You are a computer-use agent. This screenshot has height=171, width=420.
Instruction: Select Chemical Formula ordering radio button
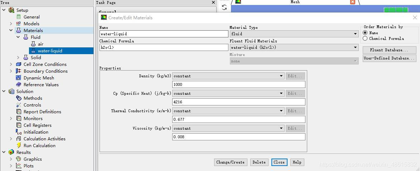click(365, 38)
